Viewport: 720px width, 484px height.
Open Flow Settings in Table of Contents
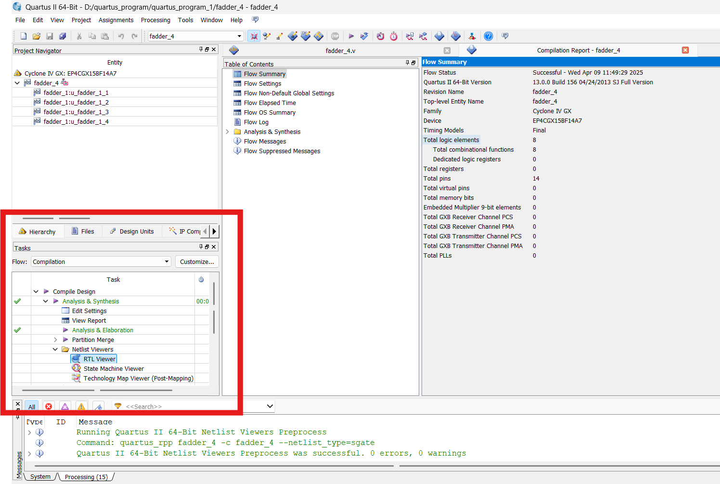[262, 83]
